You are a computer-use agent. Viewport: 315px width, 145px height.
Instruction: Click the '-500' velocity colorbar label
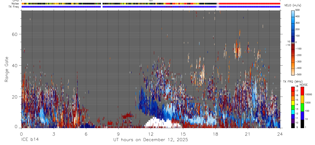click(298, 74)
